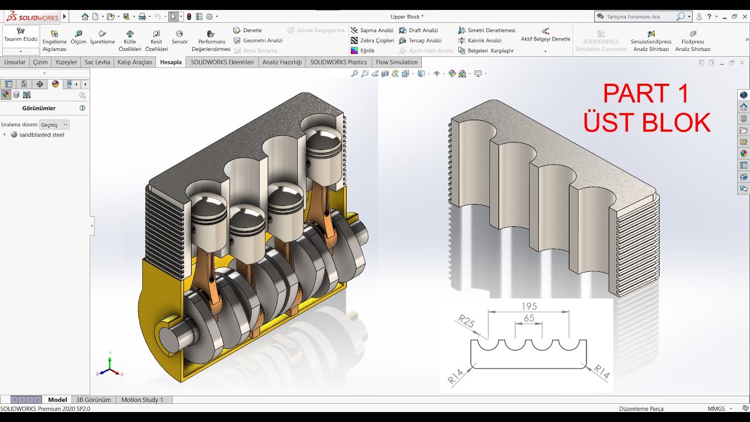Select the Ölçüm measure tool
Screen dimensions: 750x422
click(79, 38)
